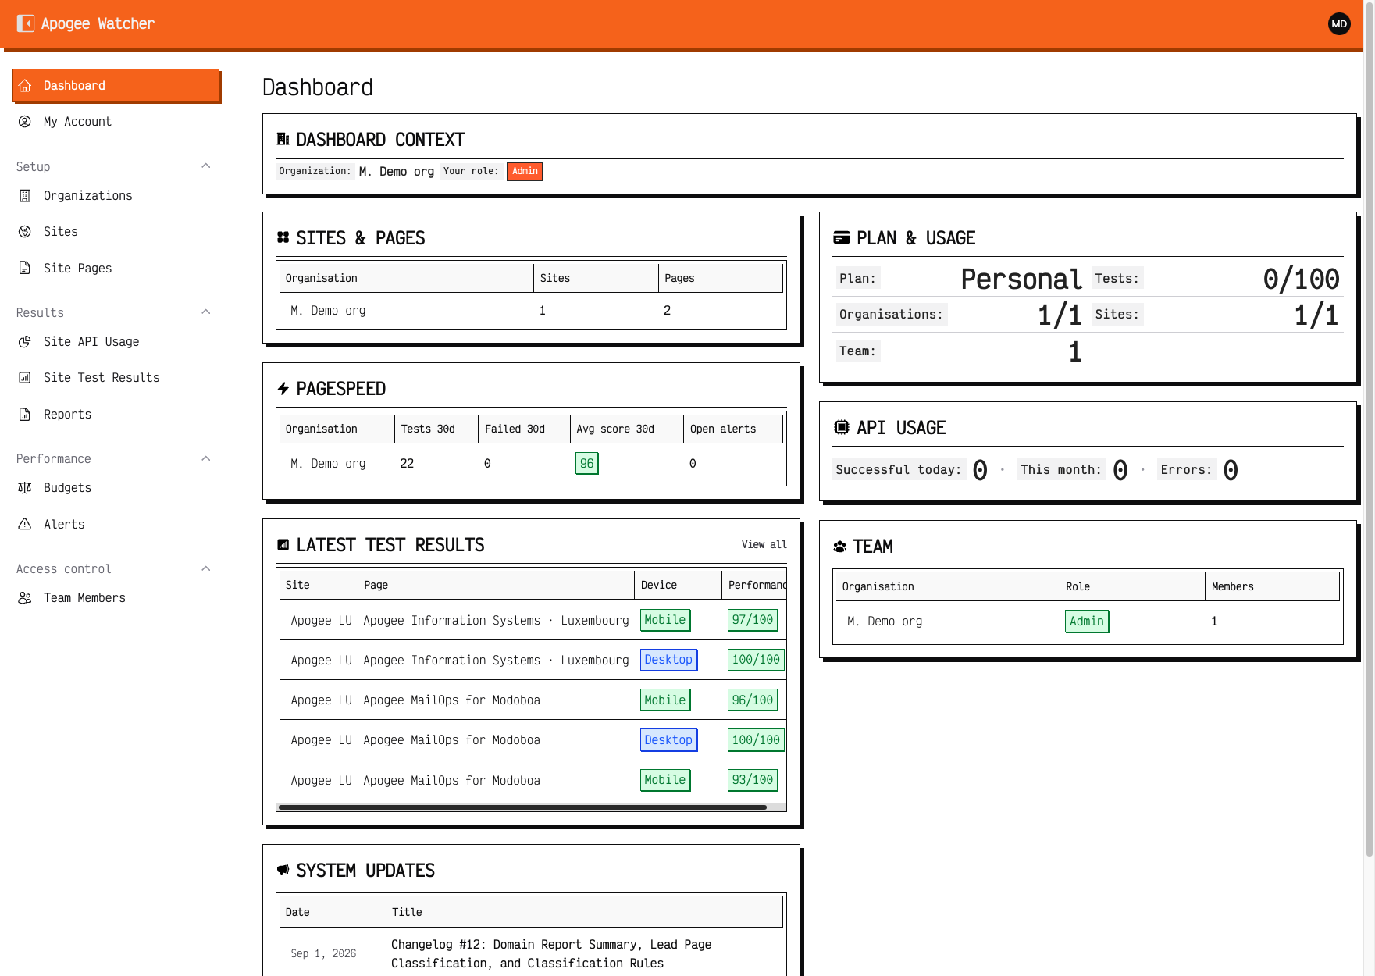1375x976 pixels.
Task: Click View all latest test results
Action: tap(764, 545)
